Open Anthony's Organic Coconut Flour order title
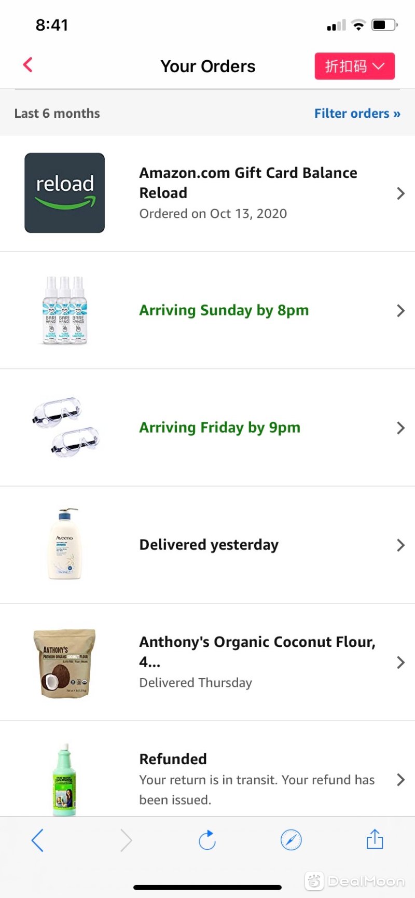This screenshot has width=415, height=898. pyautogui.click(x=257, y=652)
